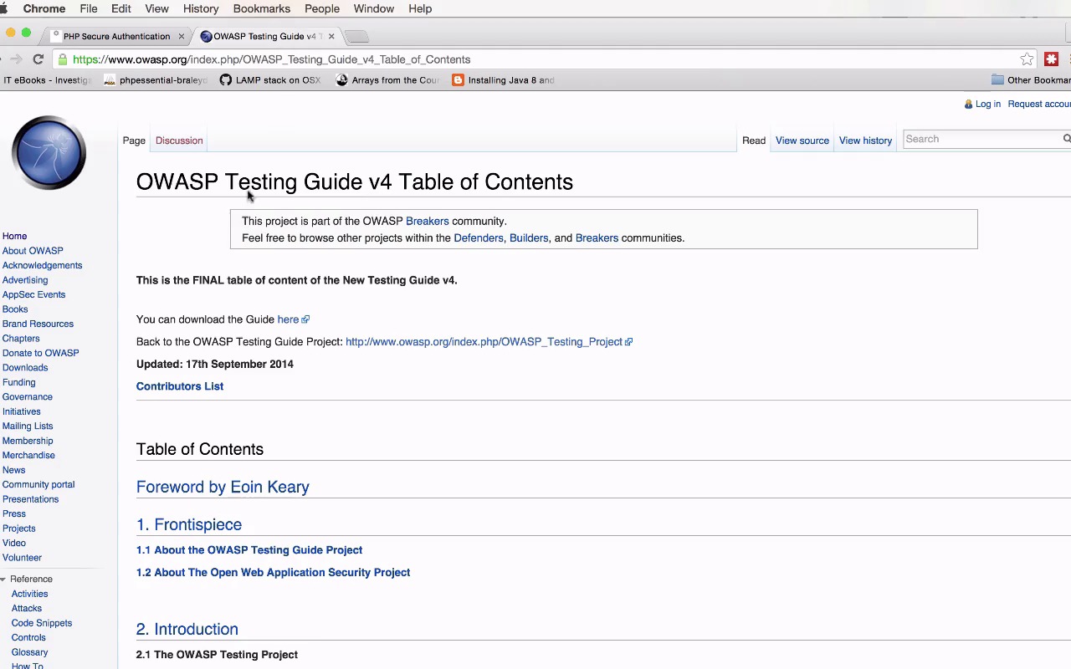Close the PHP Secure Authentication tab
This screenshot has height=669, width=1071.
pyautogui.click(x=181, y=36)
